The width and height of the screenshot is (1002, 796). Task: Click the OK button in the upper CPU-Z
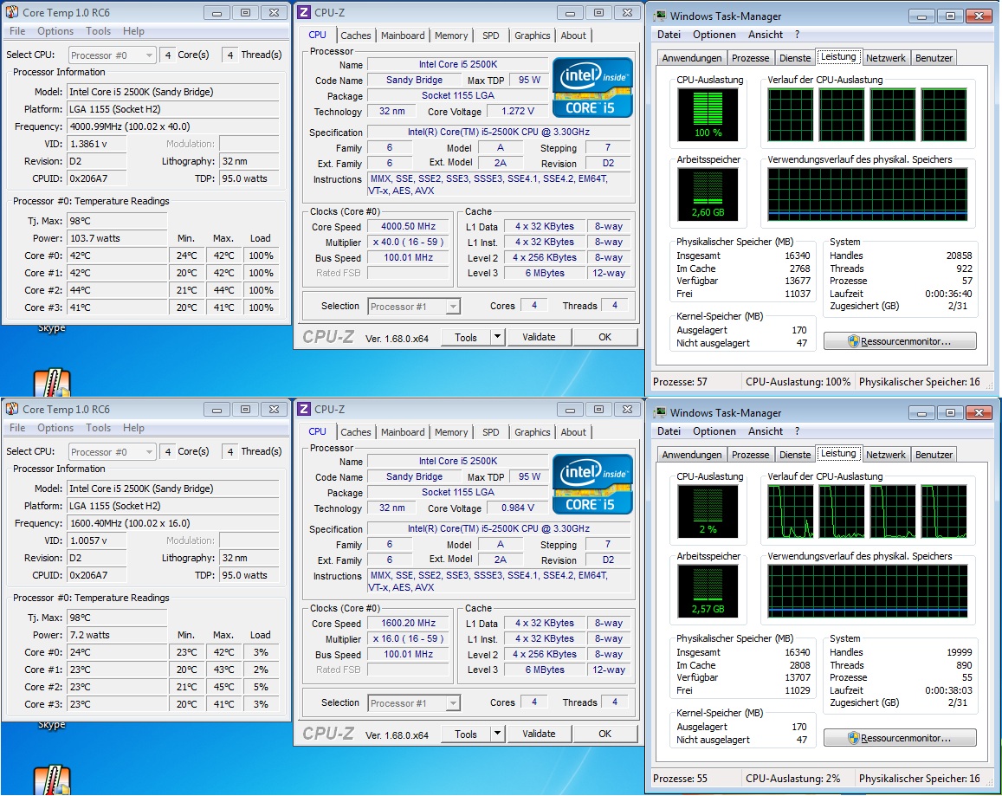point(604,337)
